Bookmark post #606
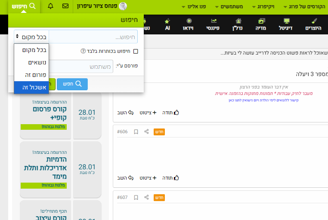328x220 pixels. 136,132
